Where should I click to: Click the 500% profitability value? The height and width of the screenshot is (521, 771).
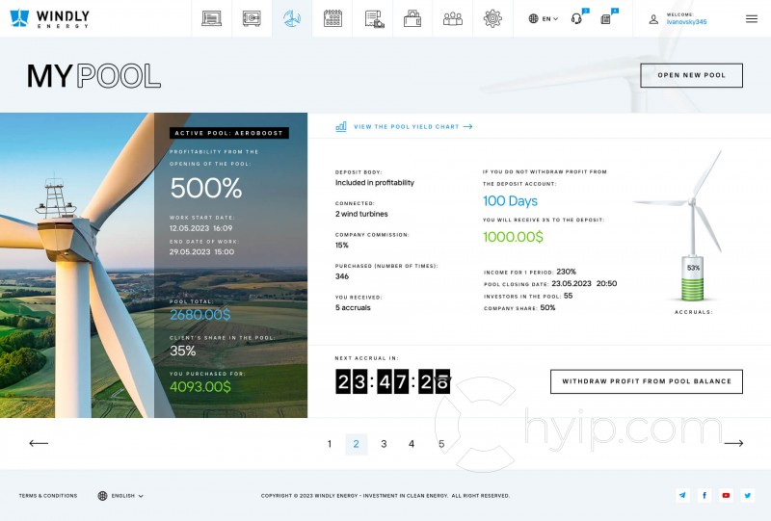206,188
